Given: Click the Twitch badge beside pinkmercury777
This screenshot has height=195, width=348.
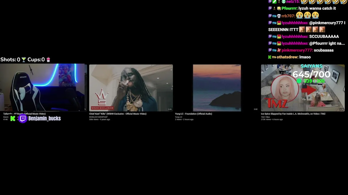Looking at the screenshot, I should (x=270, y=50).
